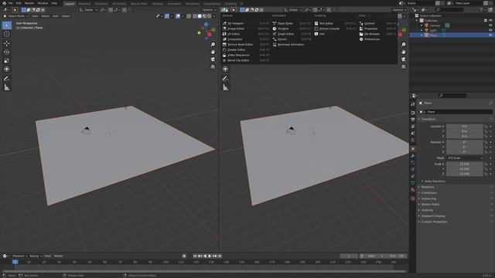The width and height of the screenshot is (495, 278).
Task: Open Object Mode dropdown in left viewport
Action: 15,16
